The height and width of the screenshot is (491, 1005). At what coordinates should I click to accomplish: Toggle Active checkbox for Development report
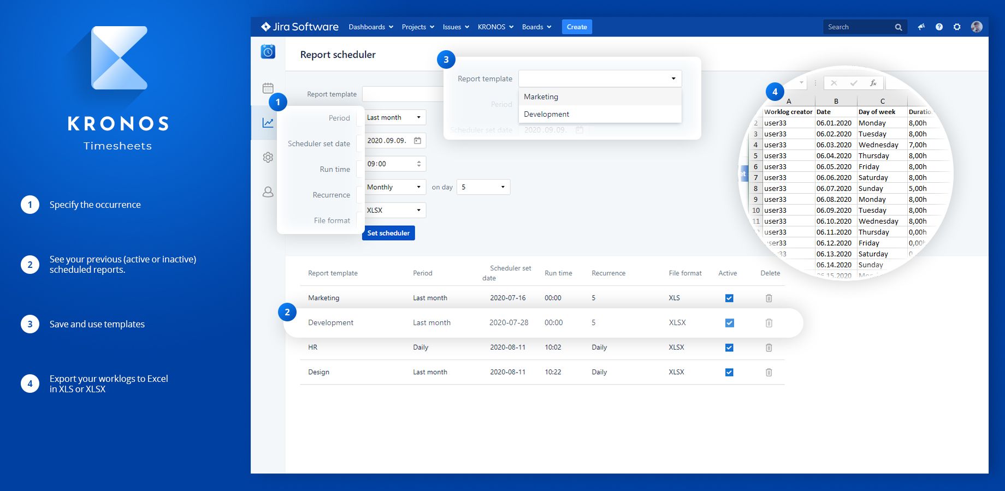point(729,323)
